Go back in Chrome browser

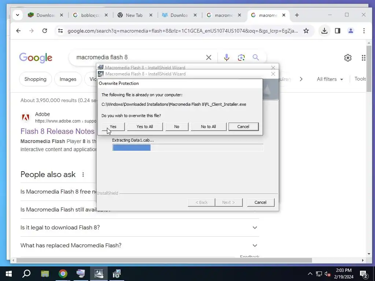coord(18,31)
